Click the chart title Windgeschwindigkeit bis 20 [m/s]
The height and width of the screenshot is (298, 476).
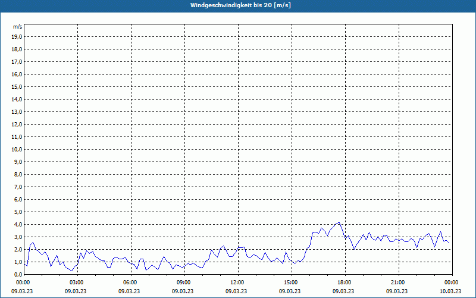coord(240,5)
